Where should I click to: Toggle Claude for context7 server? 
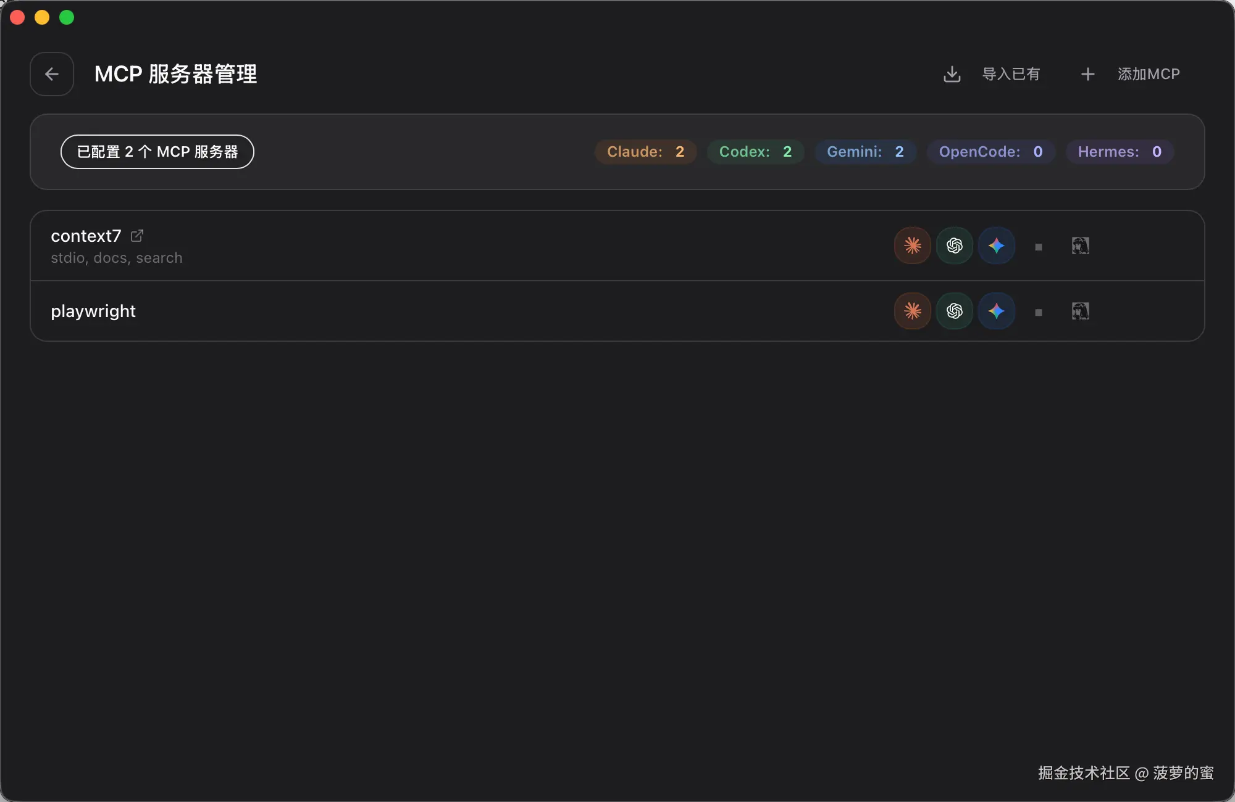click(x=912, y=246)
